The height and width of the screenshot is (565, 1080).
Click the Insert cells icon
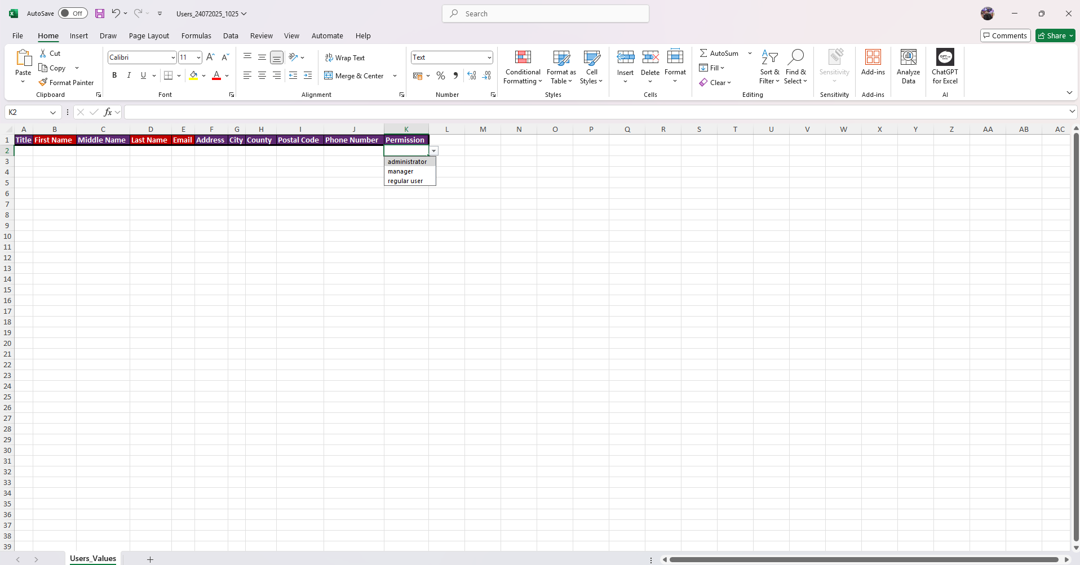[x=625, y=57]
